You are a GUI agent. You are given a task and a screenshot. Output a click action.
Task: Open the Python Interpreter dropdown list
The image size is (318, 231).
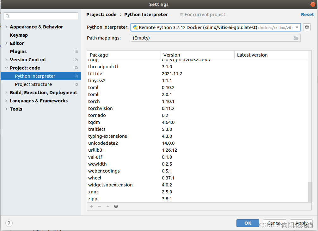point(297,27)
